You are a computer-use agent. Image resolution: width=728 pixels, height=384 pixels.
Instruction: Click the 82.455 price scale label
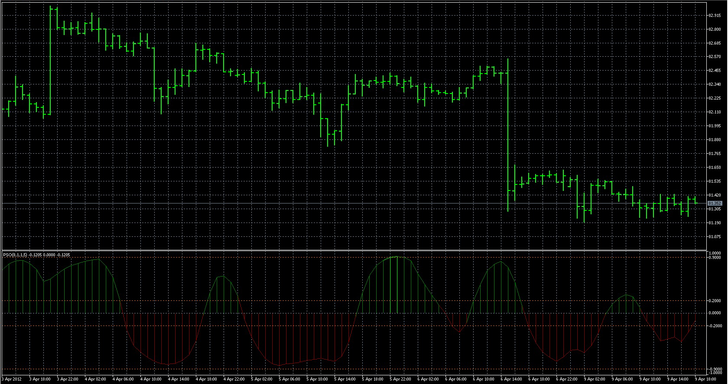(714, 71)
